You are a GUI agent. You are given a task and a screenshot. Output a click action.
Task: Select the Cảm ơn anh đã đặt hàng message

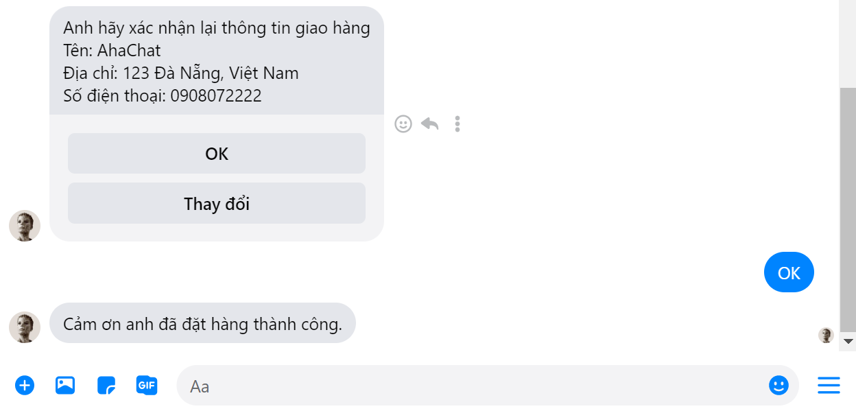coord(203,323)
